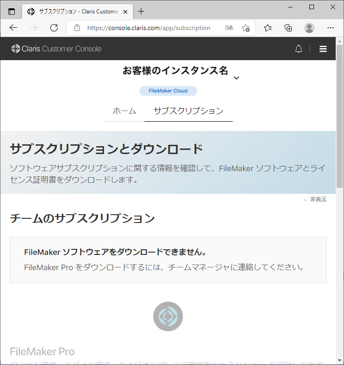Image resolution: width=344 pixels, height=365 pixels.
Task: Click the チームマネージャに連絡してください text
Action: pyautogui.click(x=236, y=267)
